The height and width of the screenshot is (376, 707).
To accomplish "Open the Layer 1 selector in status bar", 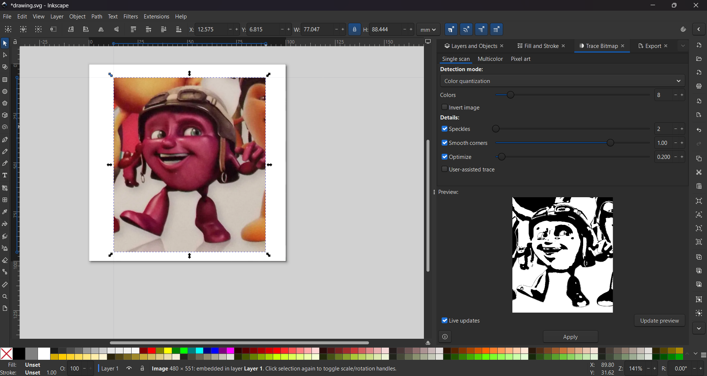I will [x=110, y=368].
